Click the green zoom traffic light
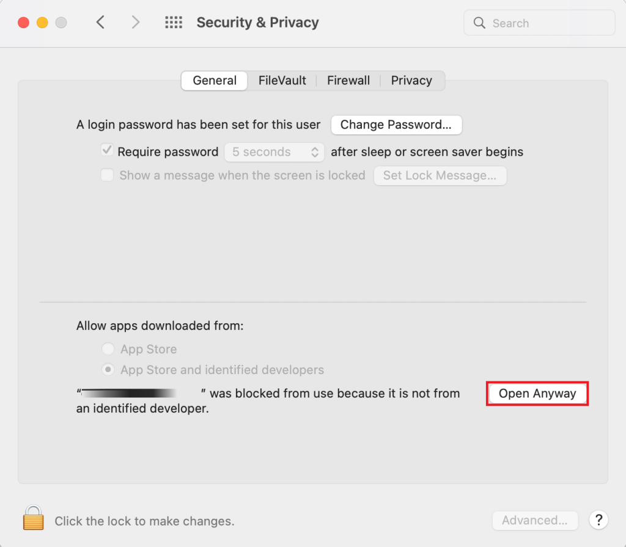 [x=61, y=22]
